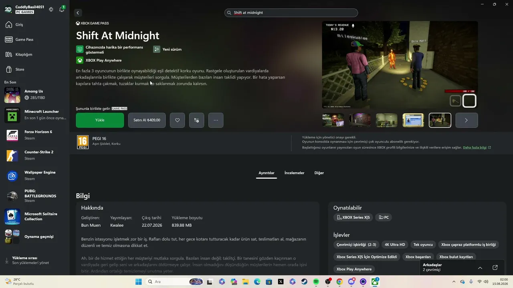Click the Kwalee publisher name
The height and width of the screenshot is (288, 513).
(117, 225)
